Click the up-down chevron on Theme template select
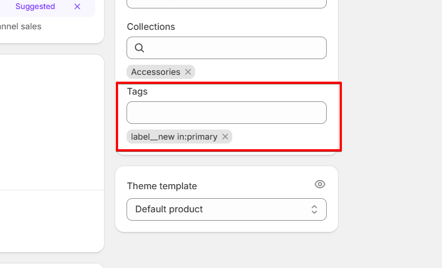This screenshot has width=442, height=268. tap(314, 209)
